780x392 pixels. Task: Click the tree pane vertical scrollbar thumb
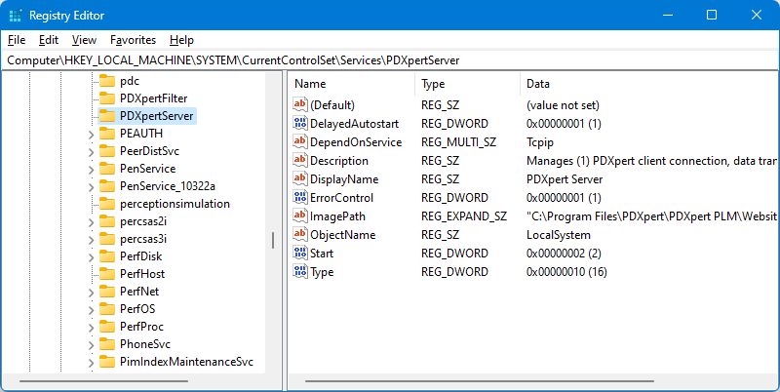click(x=273, y=240)
